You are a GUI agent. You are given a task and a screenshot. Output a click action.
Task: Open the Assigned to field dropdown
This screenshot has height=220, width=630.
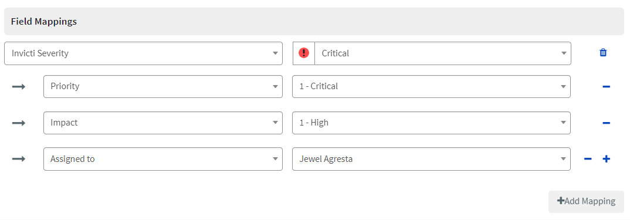pyautogui.click(x=162, y=159)
